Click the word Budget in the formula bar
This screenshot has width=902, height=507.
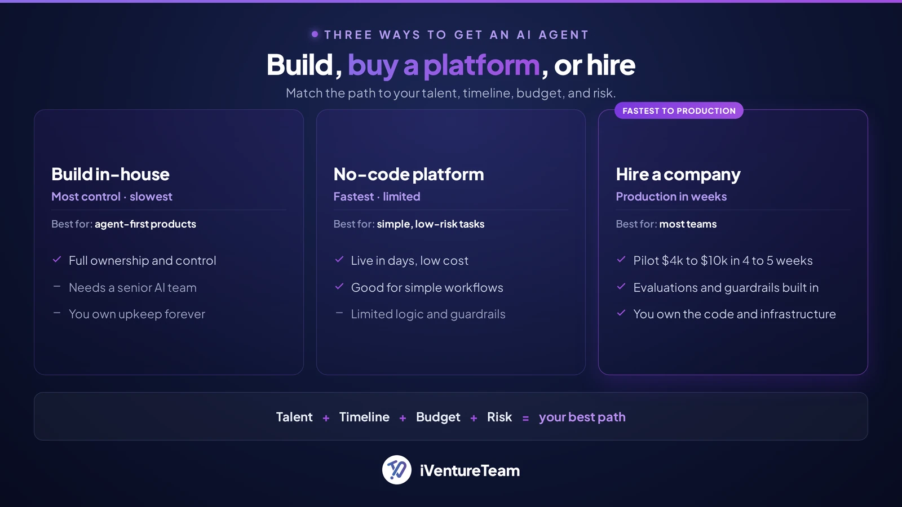pos(438,417)
